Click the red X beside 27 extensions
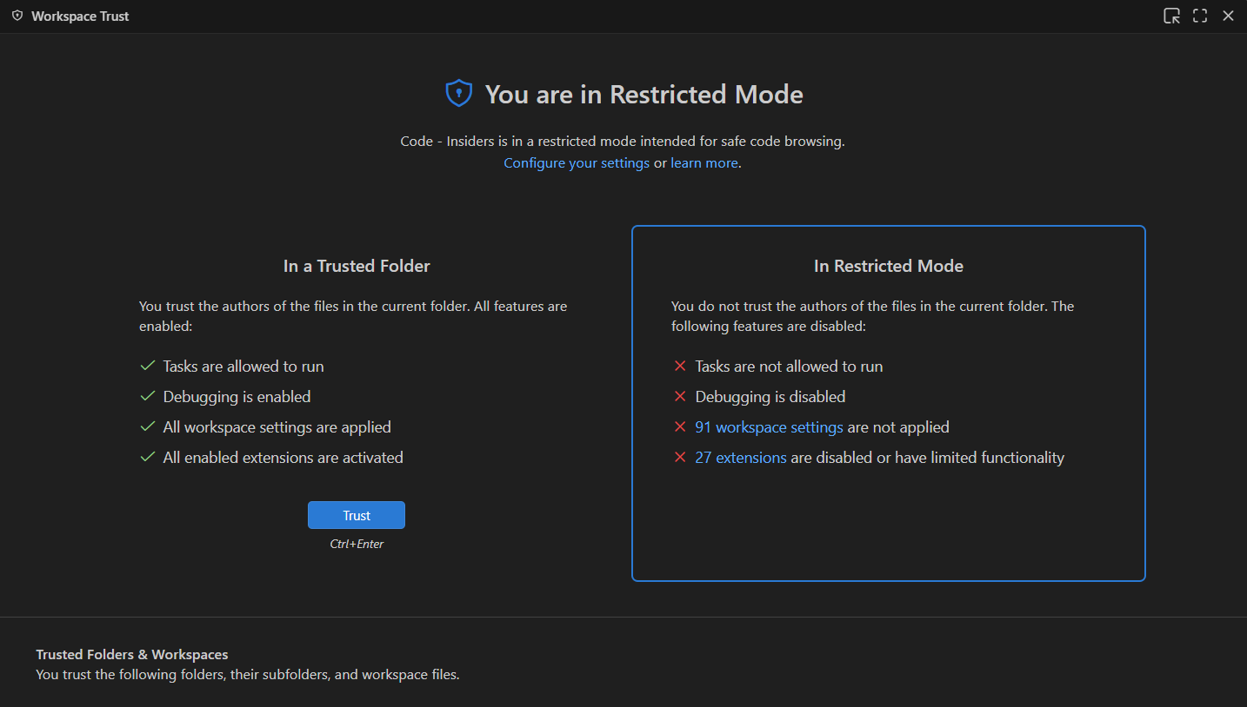This screenshot has width=1247, height=707. pyautogui.click(x=680, y=457)
